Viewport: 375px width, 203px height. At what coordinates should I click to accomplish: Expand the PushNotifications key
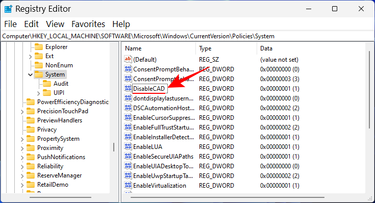(22, 158)
